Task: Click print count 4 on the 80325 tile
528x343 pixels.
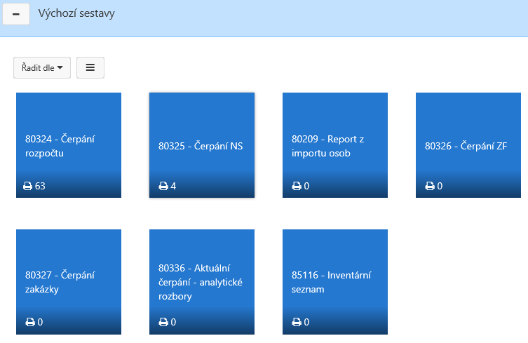Action: (x=173, y=186)
